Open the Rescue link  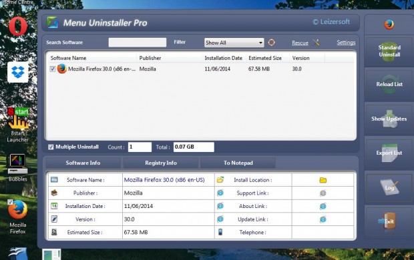coord(300,43)
